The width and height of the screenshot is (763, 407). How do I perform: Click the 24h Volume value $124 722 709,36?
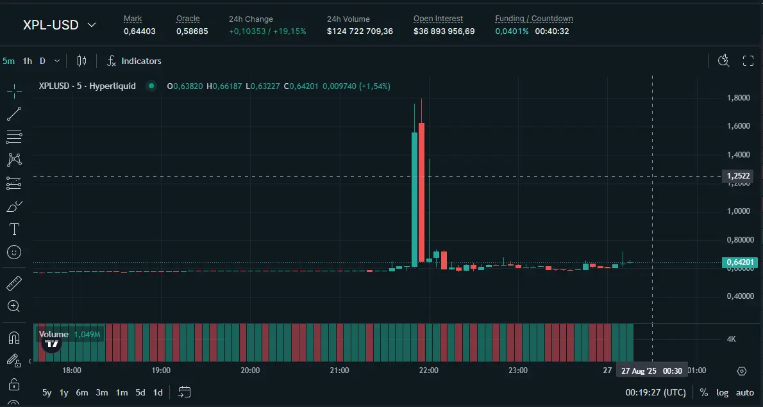360,31
